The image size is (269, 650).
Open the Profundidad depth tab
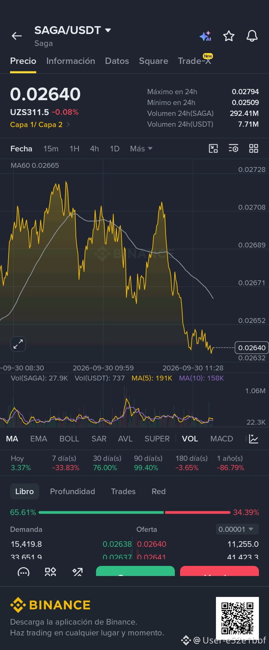tap(72, 492)
